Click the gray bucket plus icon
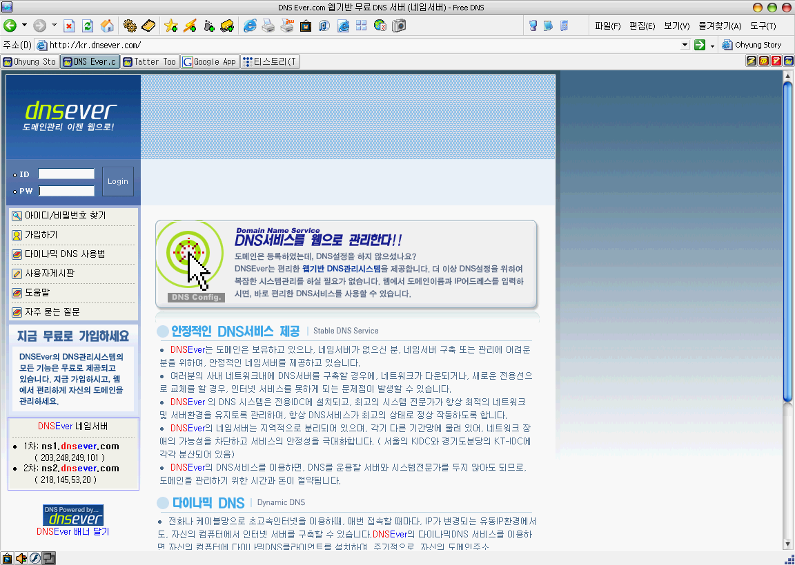Image resolution: width=795 pixels, height=565 pixels. click(x=209, y=25)
